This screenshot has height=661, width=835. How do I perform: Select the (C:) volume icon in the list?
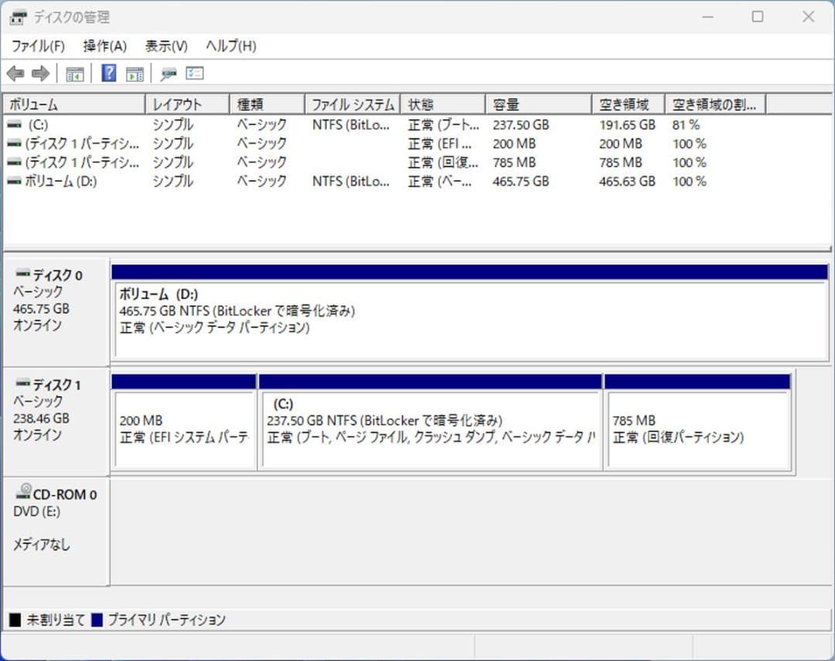click(14, 124)
